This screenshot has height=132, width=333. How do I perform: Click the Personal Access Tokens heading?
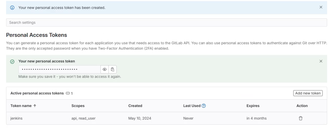coord(37,35)
